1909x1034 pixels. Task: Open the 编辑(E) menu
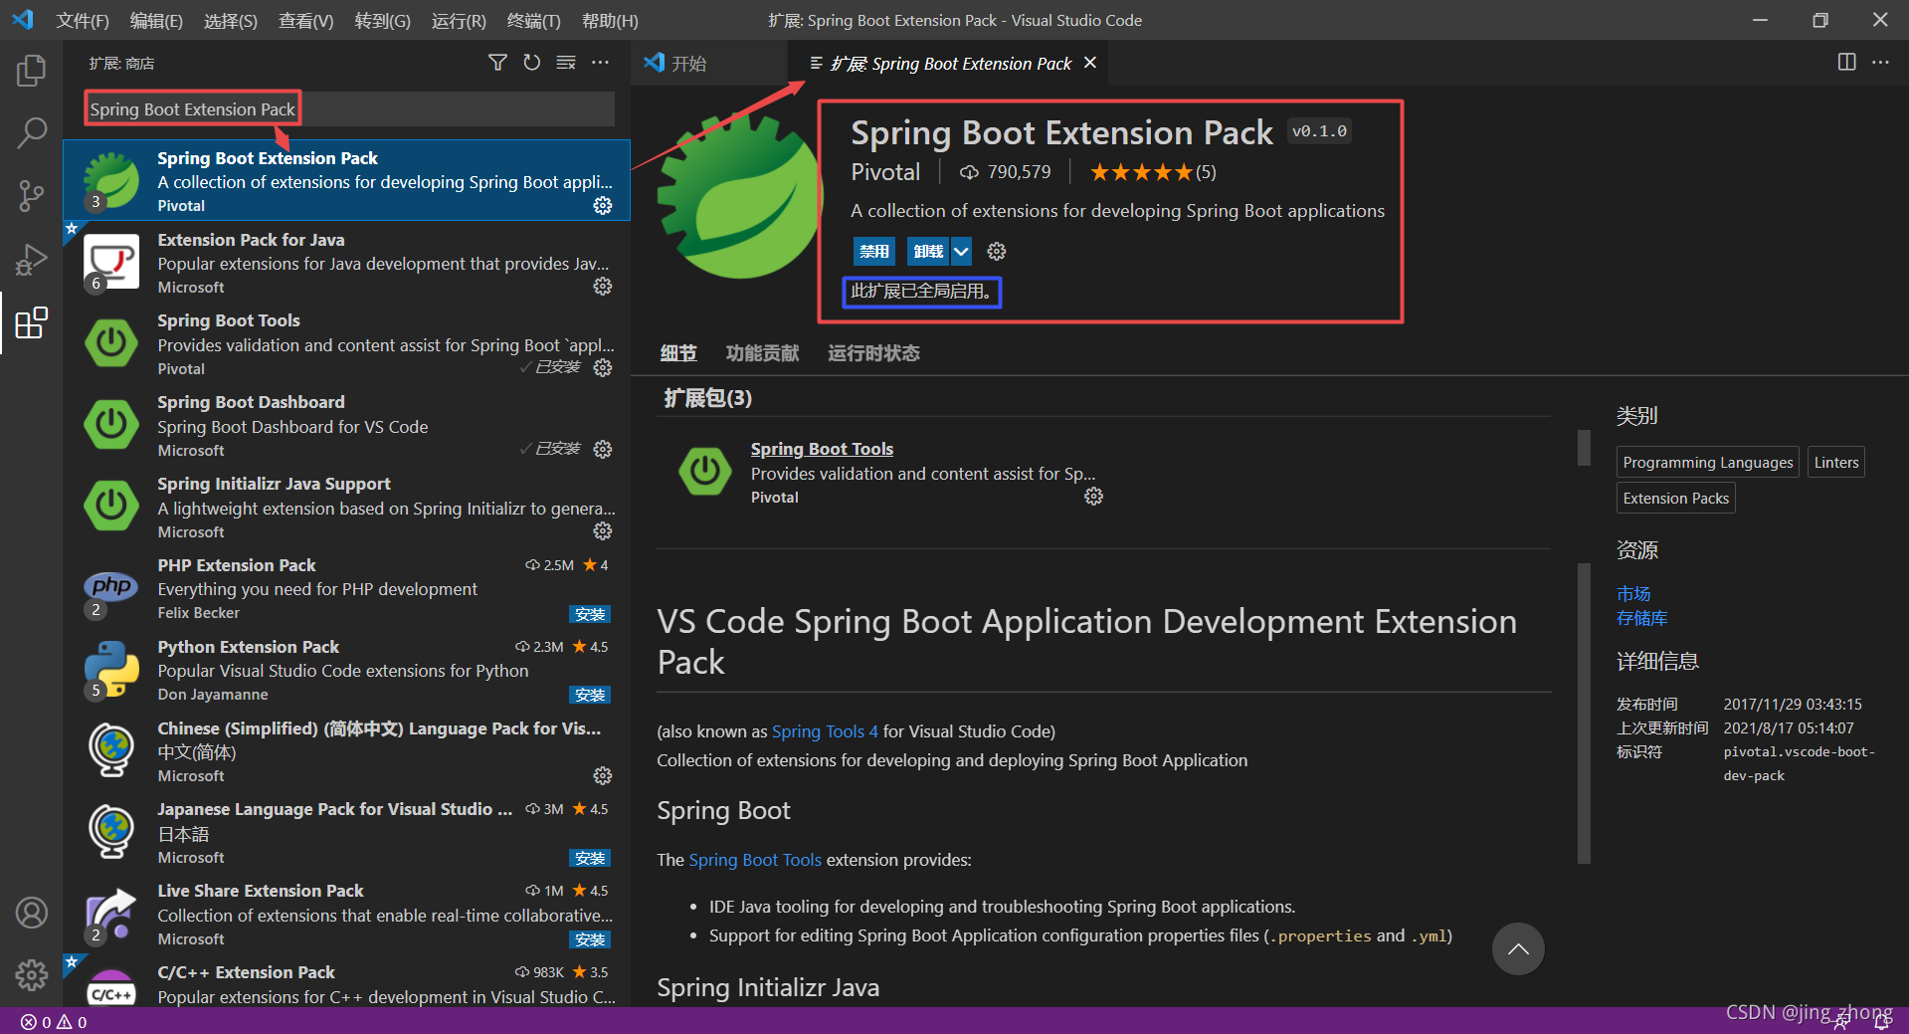pyautogui.click(x=156, y=20)
